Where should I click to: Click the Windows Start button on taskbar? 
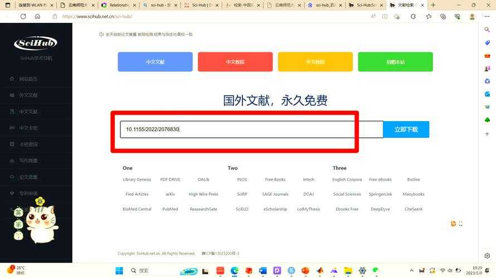119,270
